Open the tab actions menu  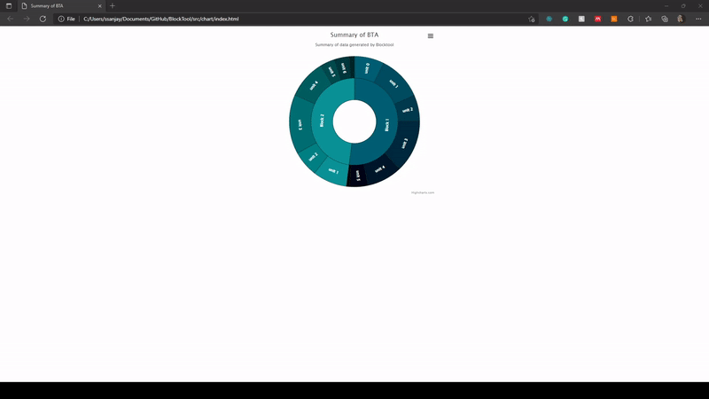tap(9, 6)
